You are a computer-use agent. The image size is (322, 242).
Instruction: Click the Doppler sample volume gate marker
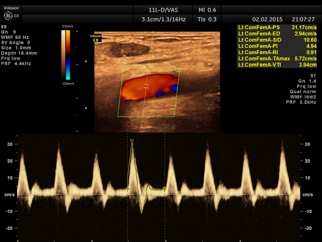pyautogui.click(x=146, y=86)
